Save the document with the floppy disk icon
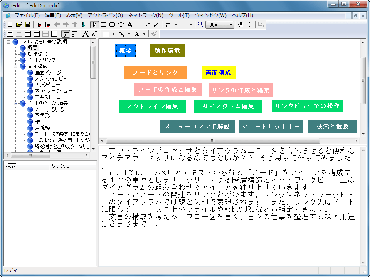370x277 pixels. pos(28,25)
